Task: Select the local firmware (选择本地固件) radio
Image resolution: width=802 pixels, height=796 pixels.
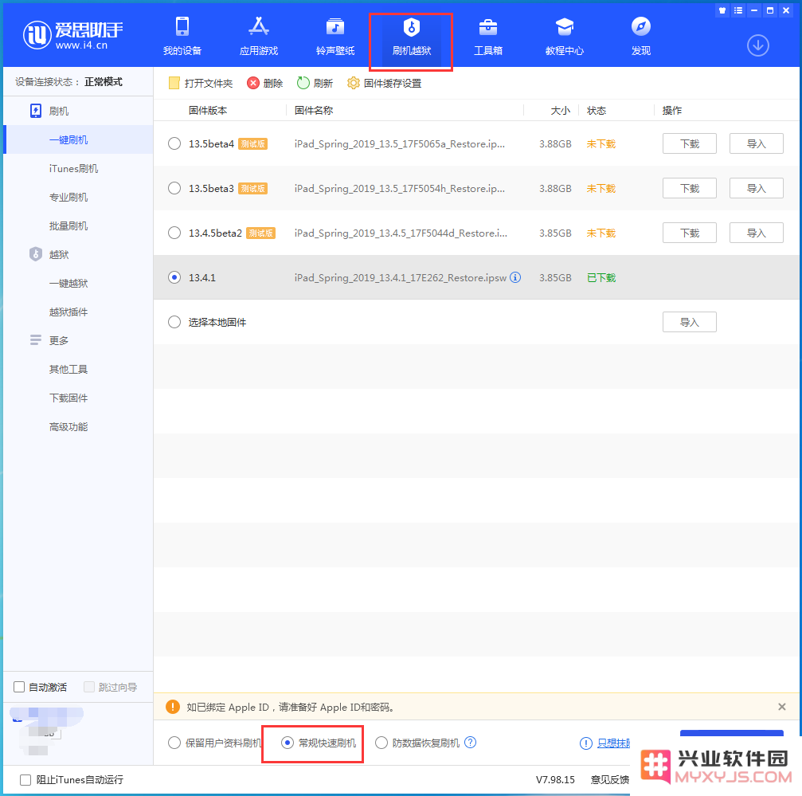Action: pos(174,322)
